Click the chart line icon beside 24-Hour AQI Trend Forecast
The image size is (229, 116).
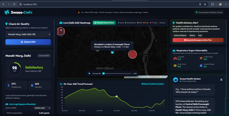click(x=61, y=84)
